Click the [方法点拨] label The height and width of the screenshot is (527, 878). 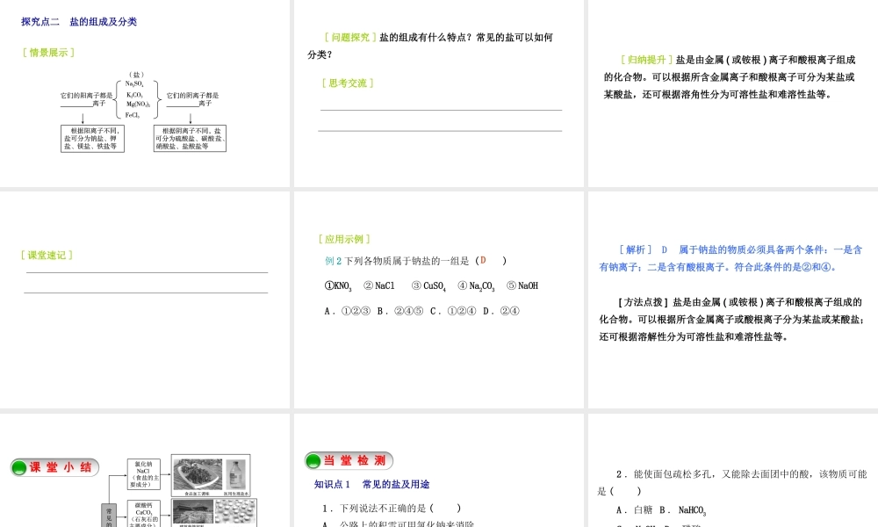pos(643,302)
